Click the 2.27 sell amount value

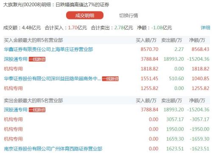pyautogui.click(x=179, y=49)
